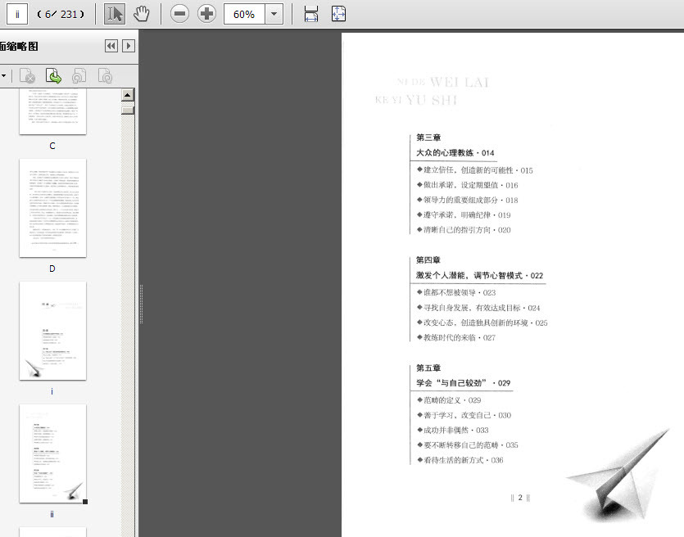
Task: Click the chapter heading 第五章
Action: [428, 368]
